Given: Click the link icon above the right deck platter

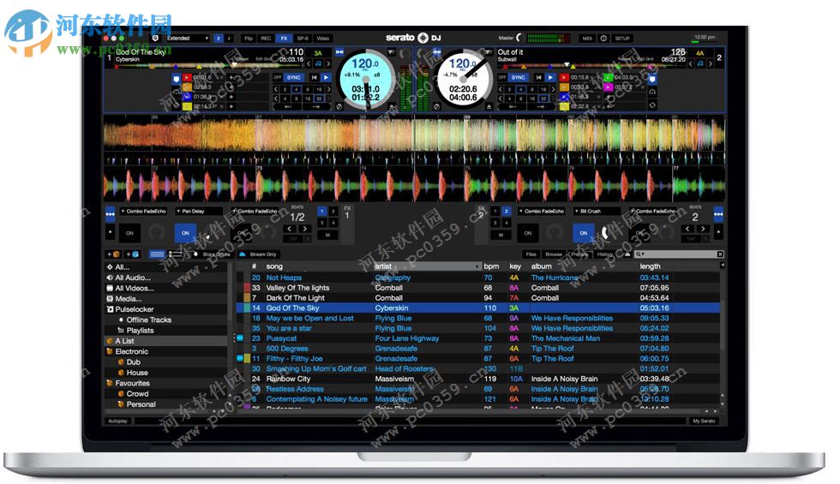Looking at the screenshot, I should tap(437, 52).
